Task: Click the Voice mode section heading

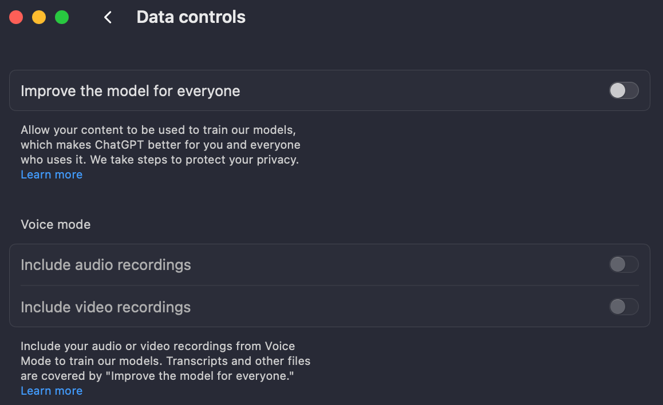Action: pos(56,224)
